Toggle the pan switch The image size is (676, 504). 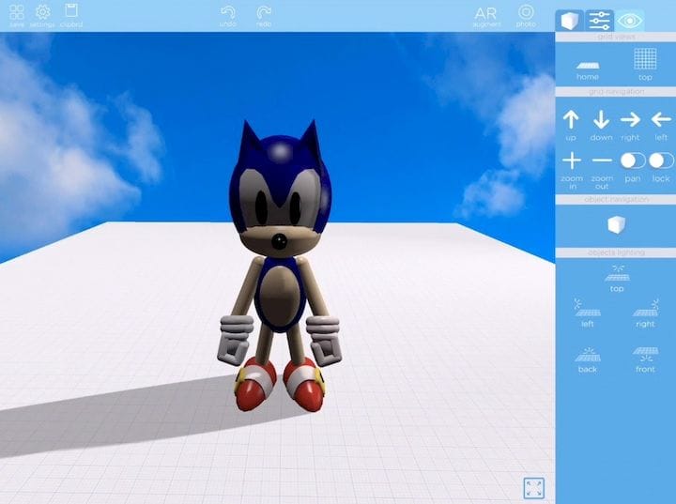click(x=633, y=160)
